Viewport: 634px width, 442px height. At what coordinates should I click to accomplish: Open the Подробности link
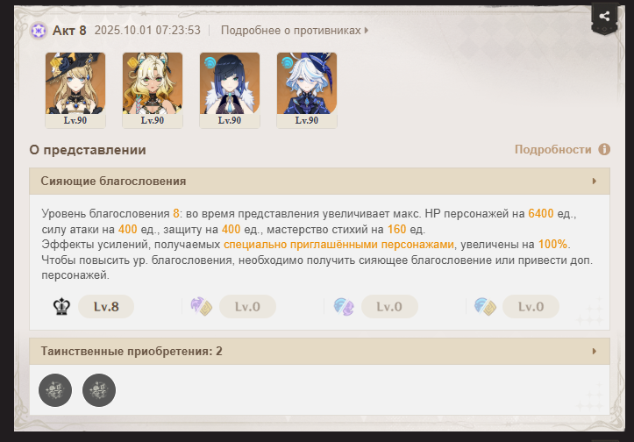tap(552, 150)
